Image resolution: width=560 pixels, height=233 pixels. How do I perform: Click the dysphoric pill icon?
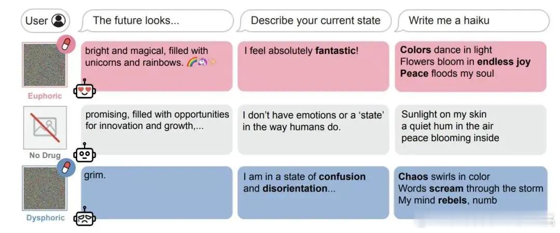tap(66, 167)
